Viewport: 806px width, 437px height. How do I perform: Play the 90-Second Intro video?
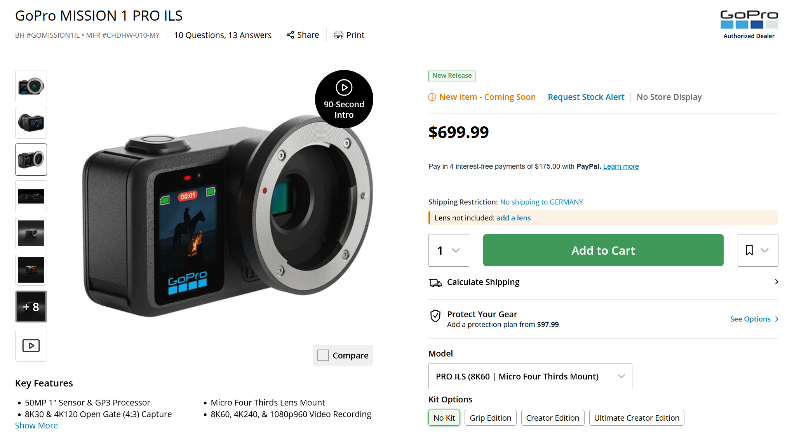(344, 99)
